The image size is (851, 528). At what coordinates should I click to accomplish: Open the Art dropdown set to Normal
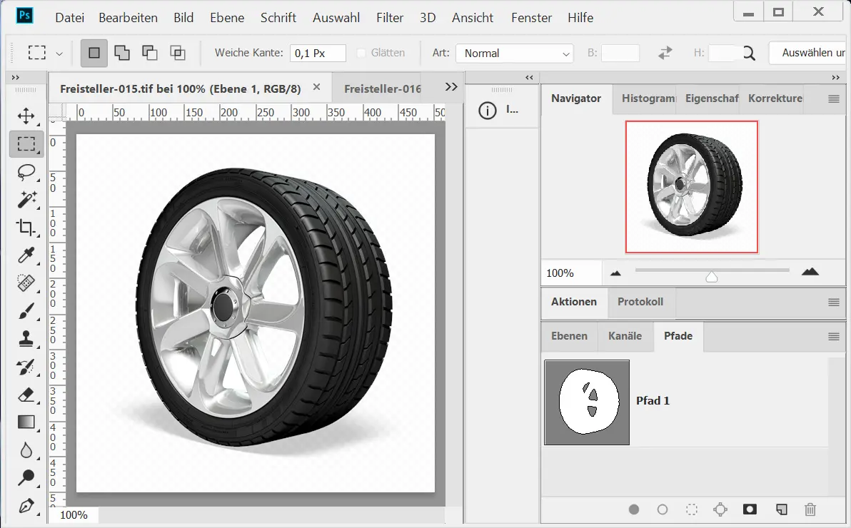coord(515,54)
